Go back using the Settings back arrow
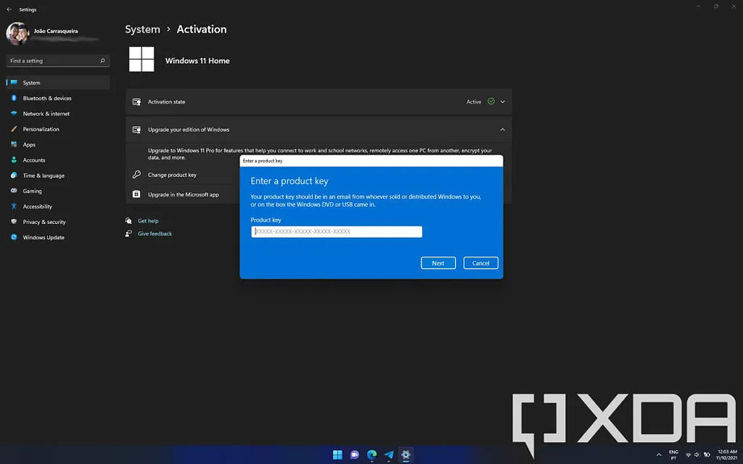The height and width of the screenshot is (464, 743). pyautogui.click(x=9, y=9)
